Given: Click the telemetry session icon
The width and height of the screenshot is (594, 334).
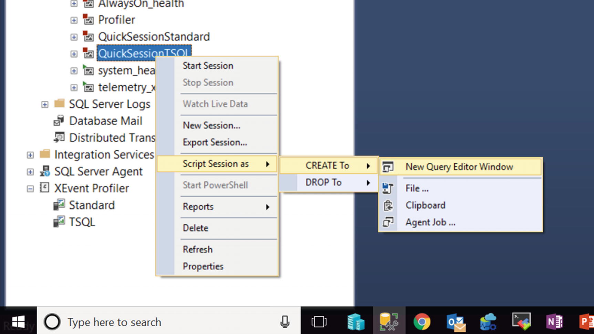Looking at the screenshot, I should click(x=88, y=87).
